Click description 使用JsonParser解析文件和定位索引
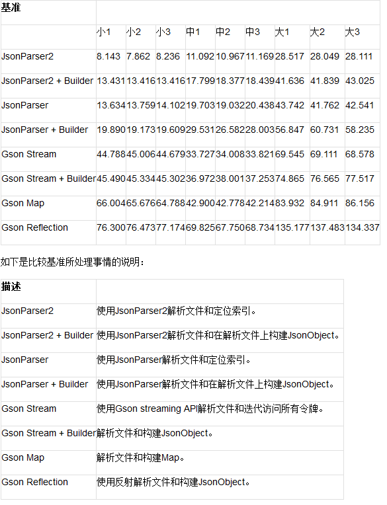The height and width of the screenshot is (505, 387). click(x=174, y=360)
